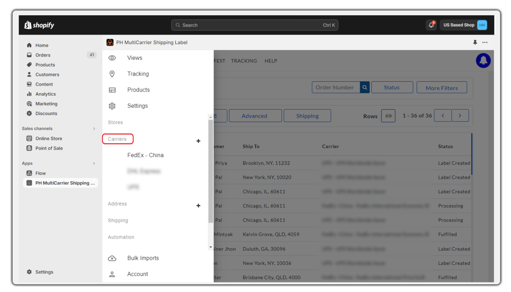The image size is (511, 292).
Task: Click the app menu Settings gear icon
Action: [112, 106]
